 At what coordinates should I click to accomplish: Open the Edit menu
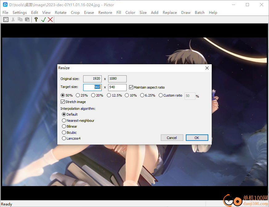coord(35,13)
